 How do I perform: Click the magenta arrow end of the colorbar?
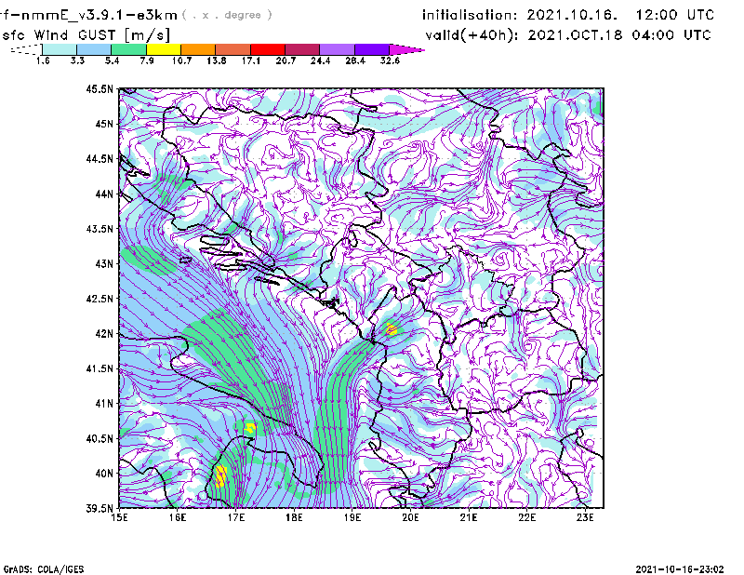405,49
